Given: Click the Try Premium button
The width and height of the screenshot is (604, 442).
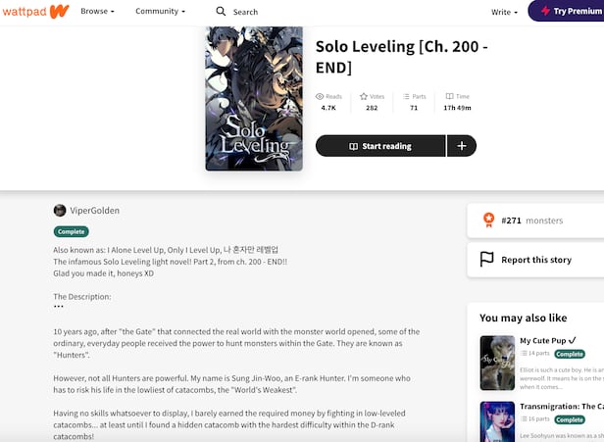Looking at the screenshot, I should [x=567, y=12].
